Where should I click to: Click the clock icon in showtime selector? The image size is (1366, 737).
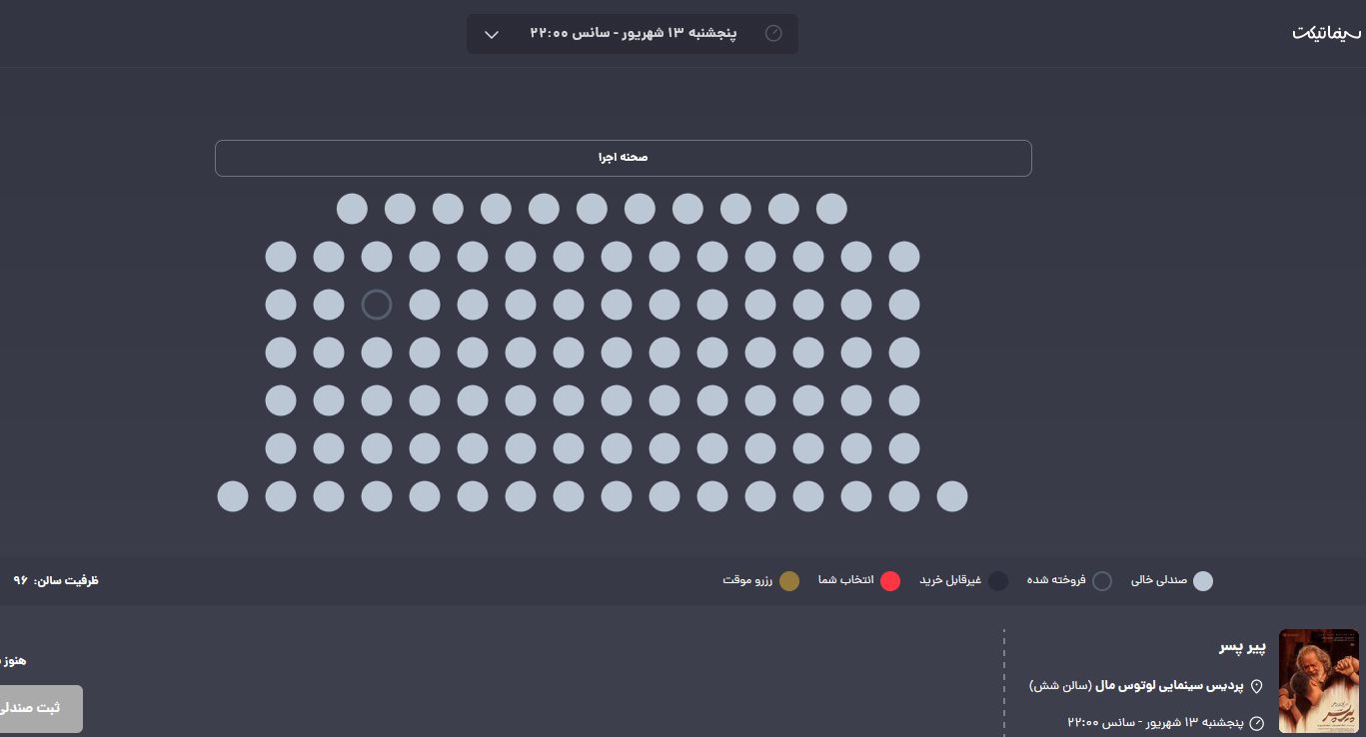click(773, 33)
